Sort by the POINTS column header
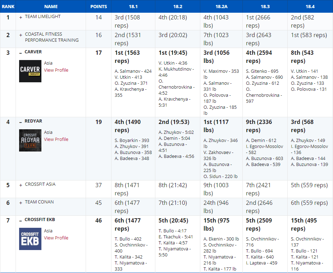The width and height of the screenshot is (333, 273). pos(98,7)
